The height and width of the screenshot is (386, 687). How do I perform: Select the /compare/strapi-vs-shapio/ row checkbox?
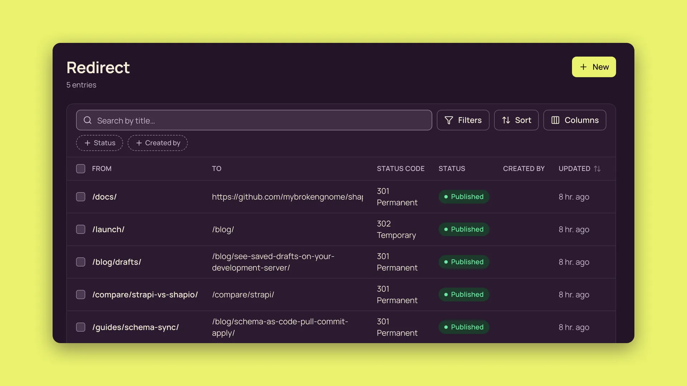coord(81,295)
